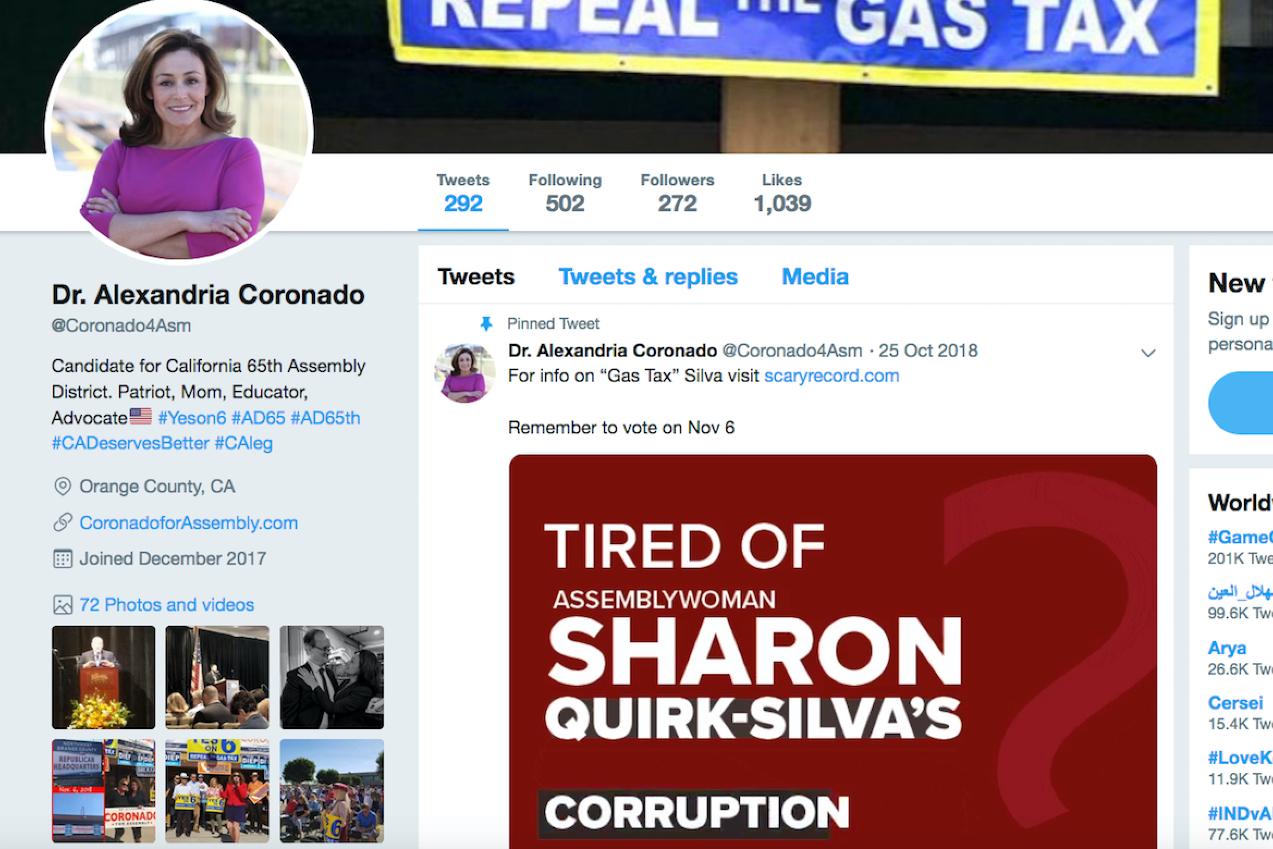Click the calendar icon by Joined December 2017

[x=63, y=558]
